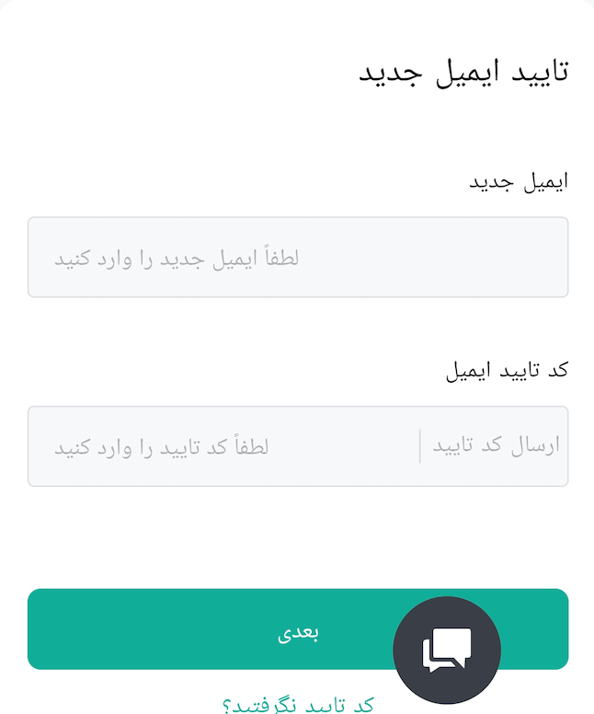
Task: Launch the customer support chat window
Action: [447, 651]
